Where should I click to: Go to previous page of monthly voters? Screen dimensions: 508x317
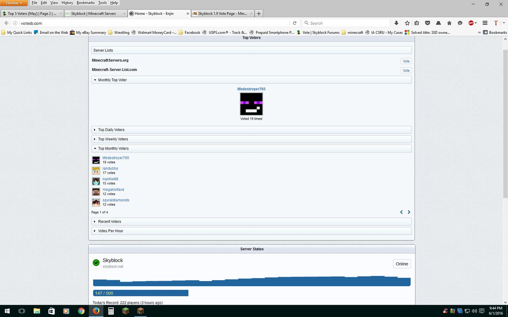(x=401, y=212)
